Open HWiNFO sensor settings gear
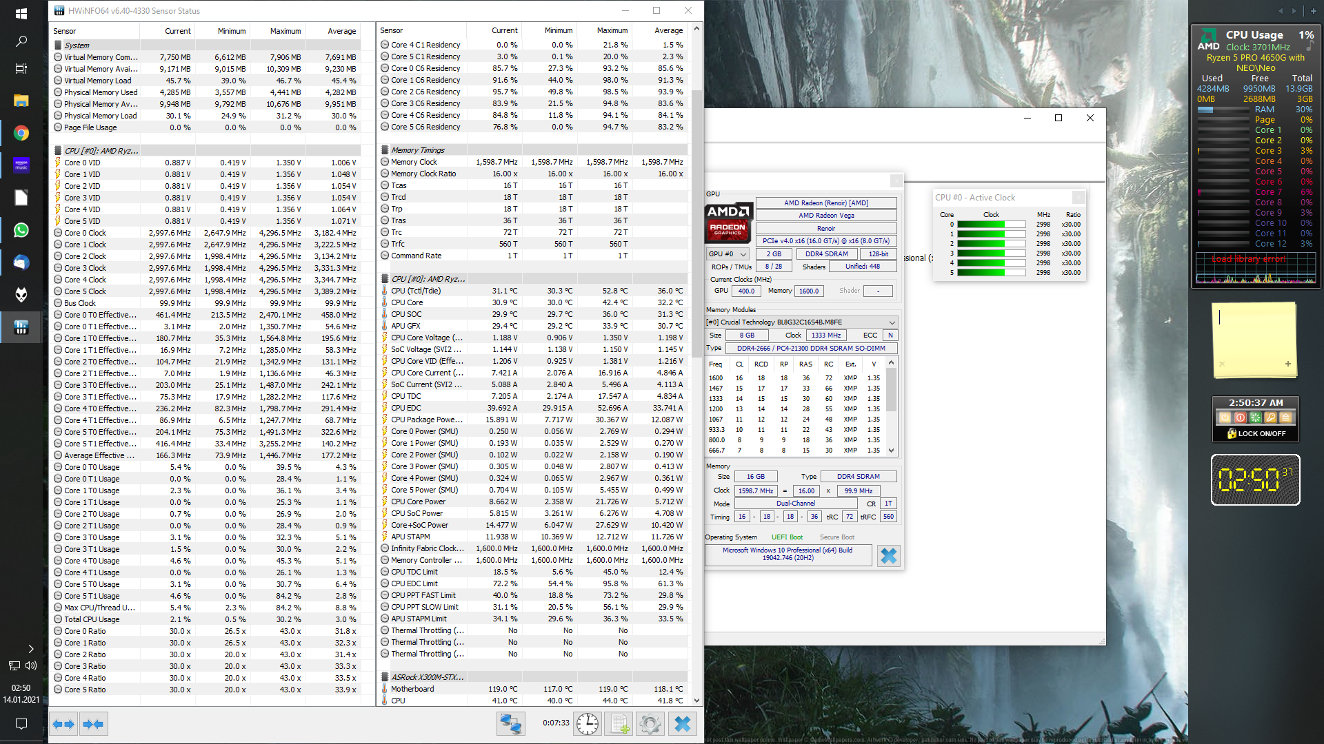This screenshot has height=744, width=1324. pyautogui.click(x=650, y=724)
